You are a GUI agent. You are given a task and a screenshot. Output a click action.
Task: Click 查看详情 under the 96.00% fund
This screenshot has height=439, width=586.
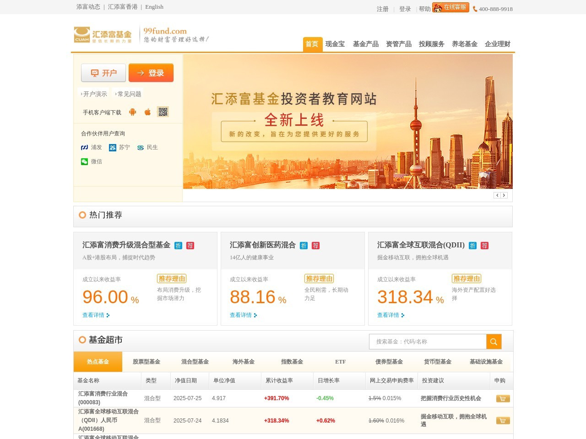click(x=95, y=315)
